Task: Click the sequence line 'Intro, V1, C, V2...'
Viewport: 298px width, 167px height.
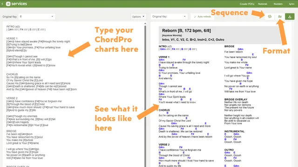Action: coord(193,40)
